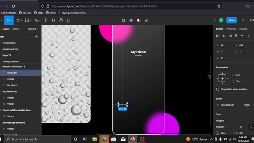Open Gmail bookmark

[x=50, y=13]
